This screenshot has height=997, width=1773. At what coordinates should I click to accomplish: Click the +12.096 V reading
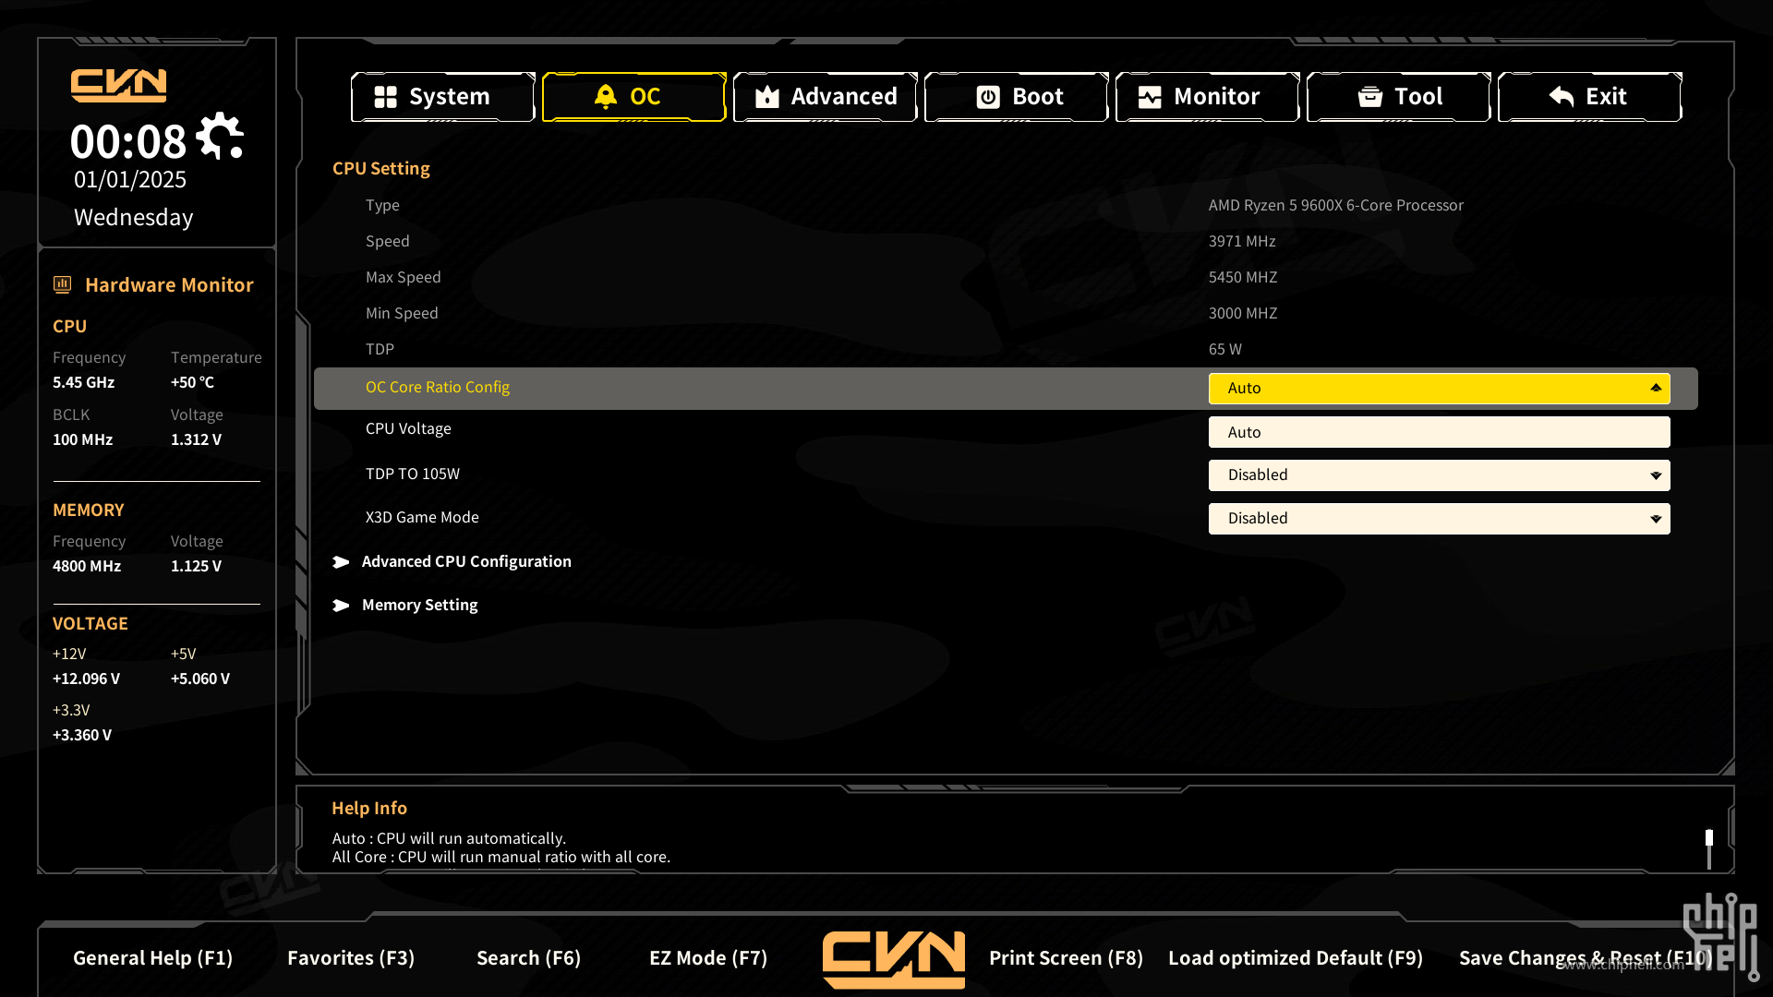click(86, 679)
